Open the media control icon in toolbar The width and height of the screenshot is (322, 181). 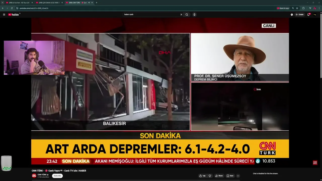310,8
